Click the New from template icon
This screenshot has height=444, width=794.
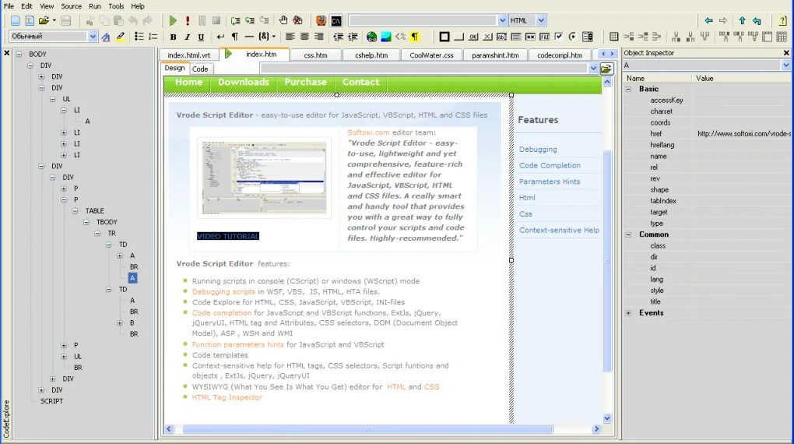point(30,21)
